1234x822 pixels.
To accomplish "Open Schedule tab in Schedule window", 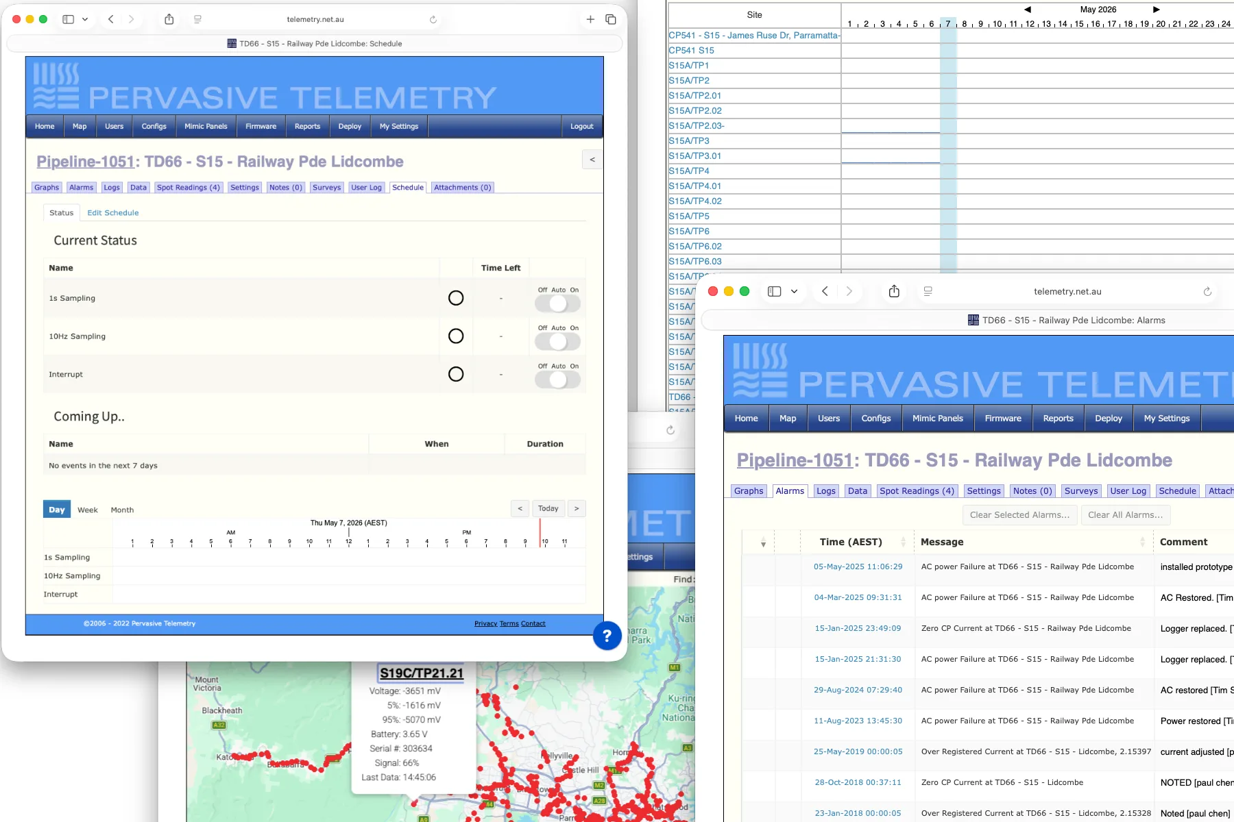I will point(408,188).
